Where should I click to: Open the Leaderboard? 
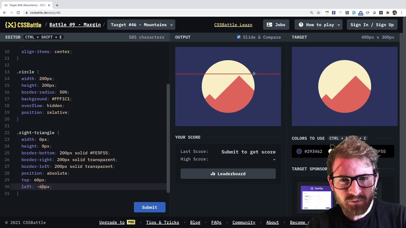click(228, 174)
